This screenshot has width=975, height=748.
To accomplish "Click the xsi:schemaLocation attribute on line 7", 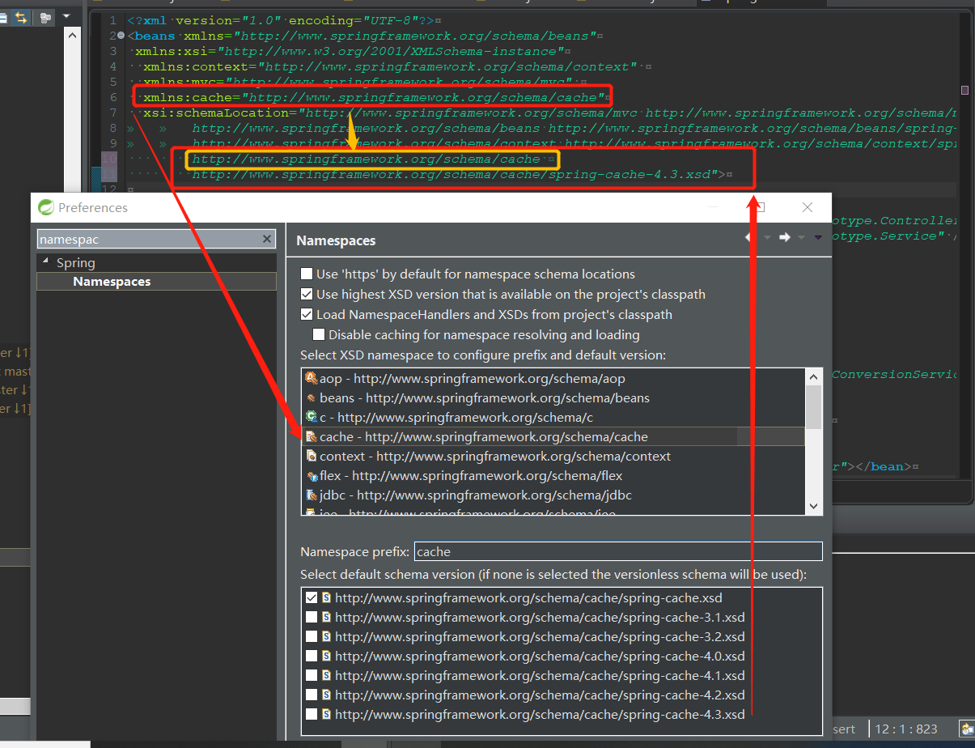I will tap(221, 113).
